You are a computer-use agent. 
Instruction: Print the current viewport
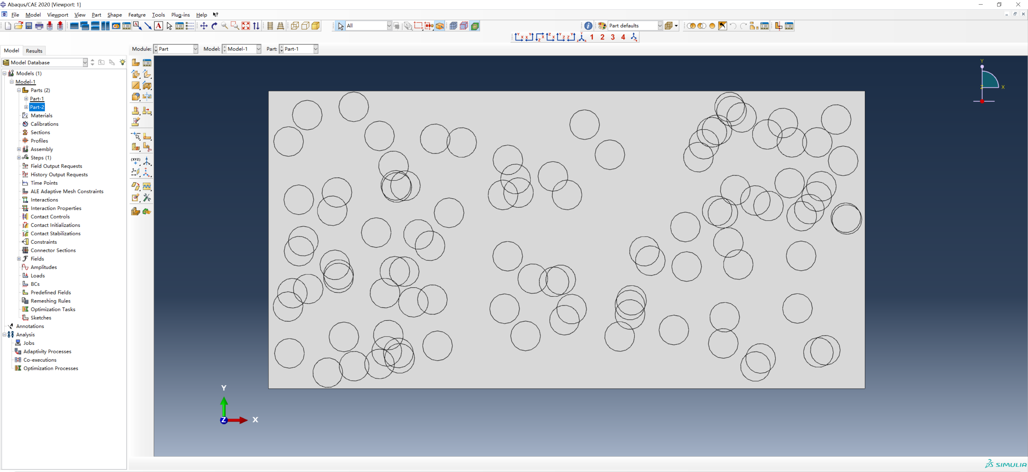[39, 25]
